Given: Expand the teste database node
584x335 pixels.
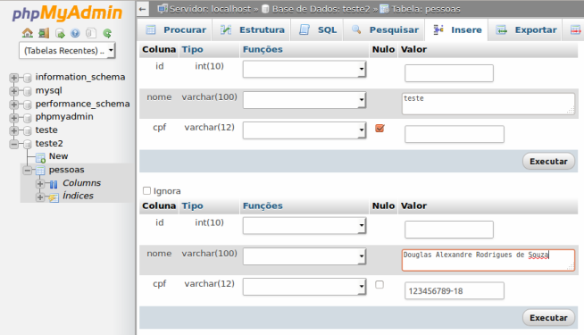Looking at the screenshot, I should tap(13, 130).
